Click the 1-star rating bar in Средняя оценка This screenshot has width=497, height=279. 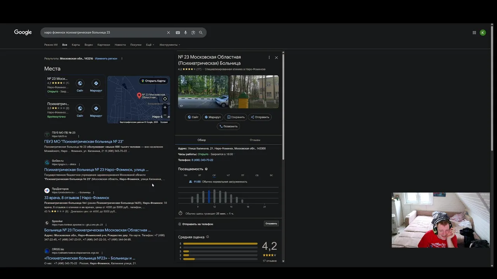tap(220, 259)
